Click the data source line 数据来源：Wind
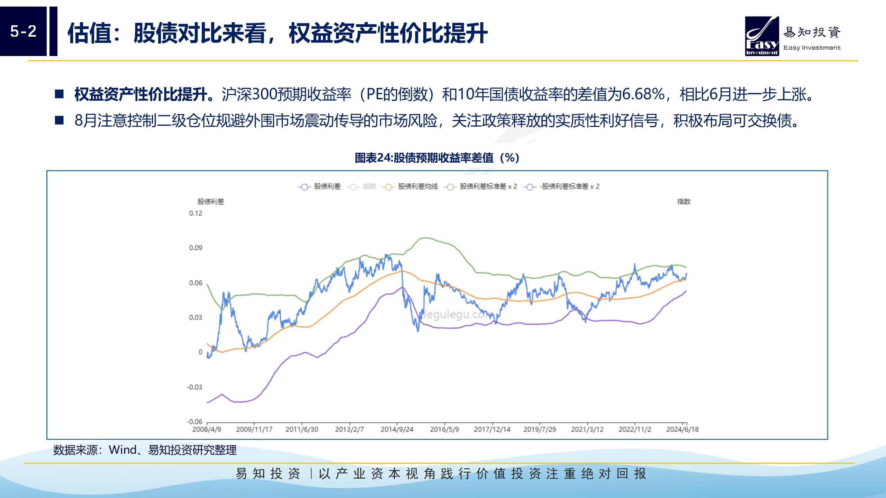 (x=145, y=450)
